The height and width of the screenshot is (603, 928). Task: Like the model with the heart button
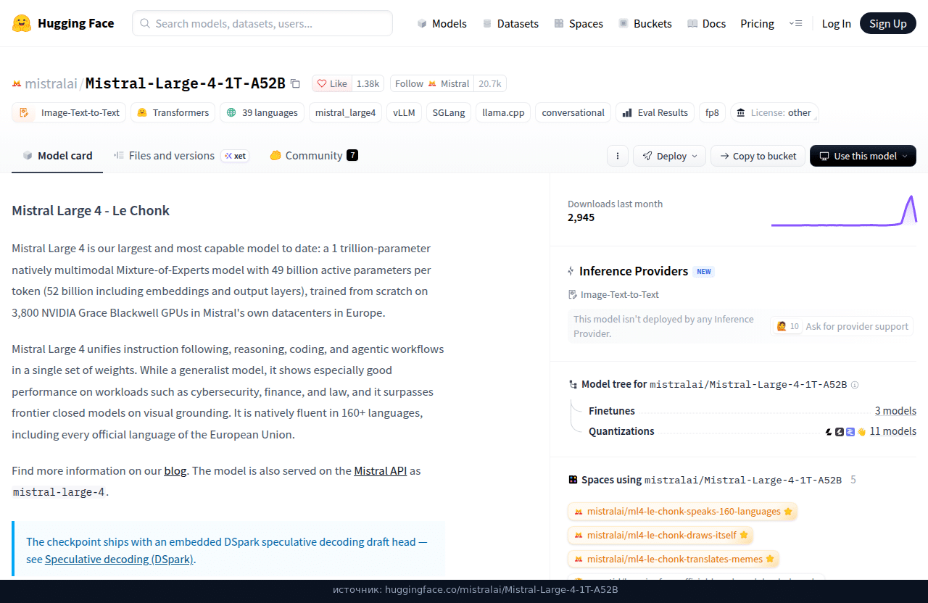[332, 83]
